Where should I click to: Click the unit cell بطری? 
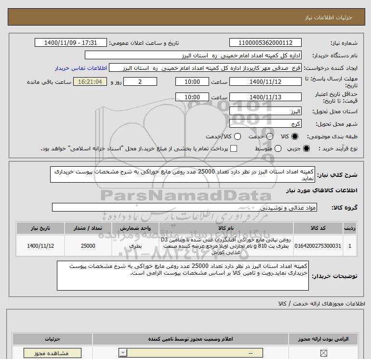[135, 246]
